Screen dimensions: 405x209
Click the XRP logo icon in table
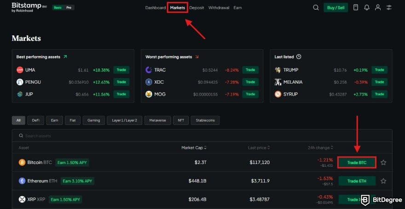(22, 199)
